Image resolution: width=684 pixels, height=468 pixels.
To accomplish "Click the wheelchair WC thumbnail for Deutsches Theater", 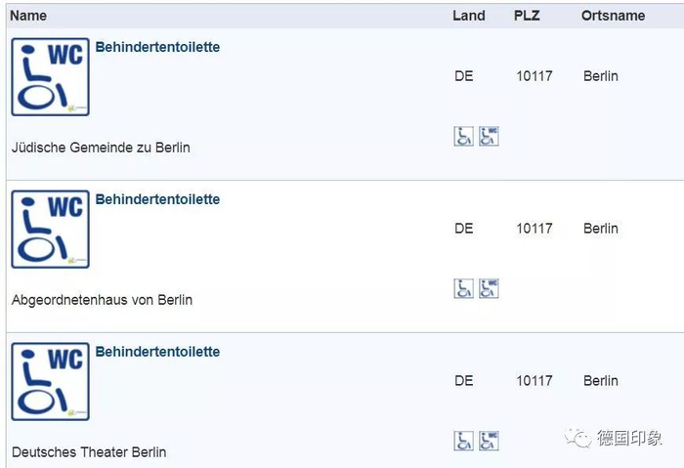I will (x=50, y=382).
